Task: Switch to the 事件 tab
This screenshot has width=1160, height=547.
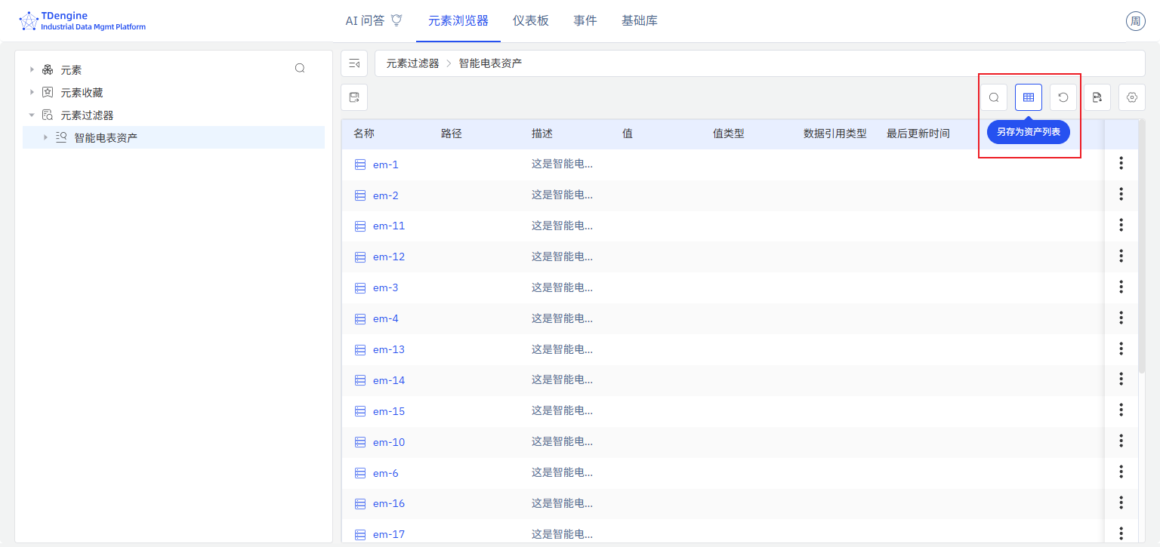Action: point(585,20)
